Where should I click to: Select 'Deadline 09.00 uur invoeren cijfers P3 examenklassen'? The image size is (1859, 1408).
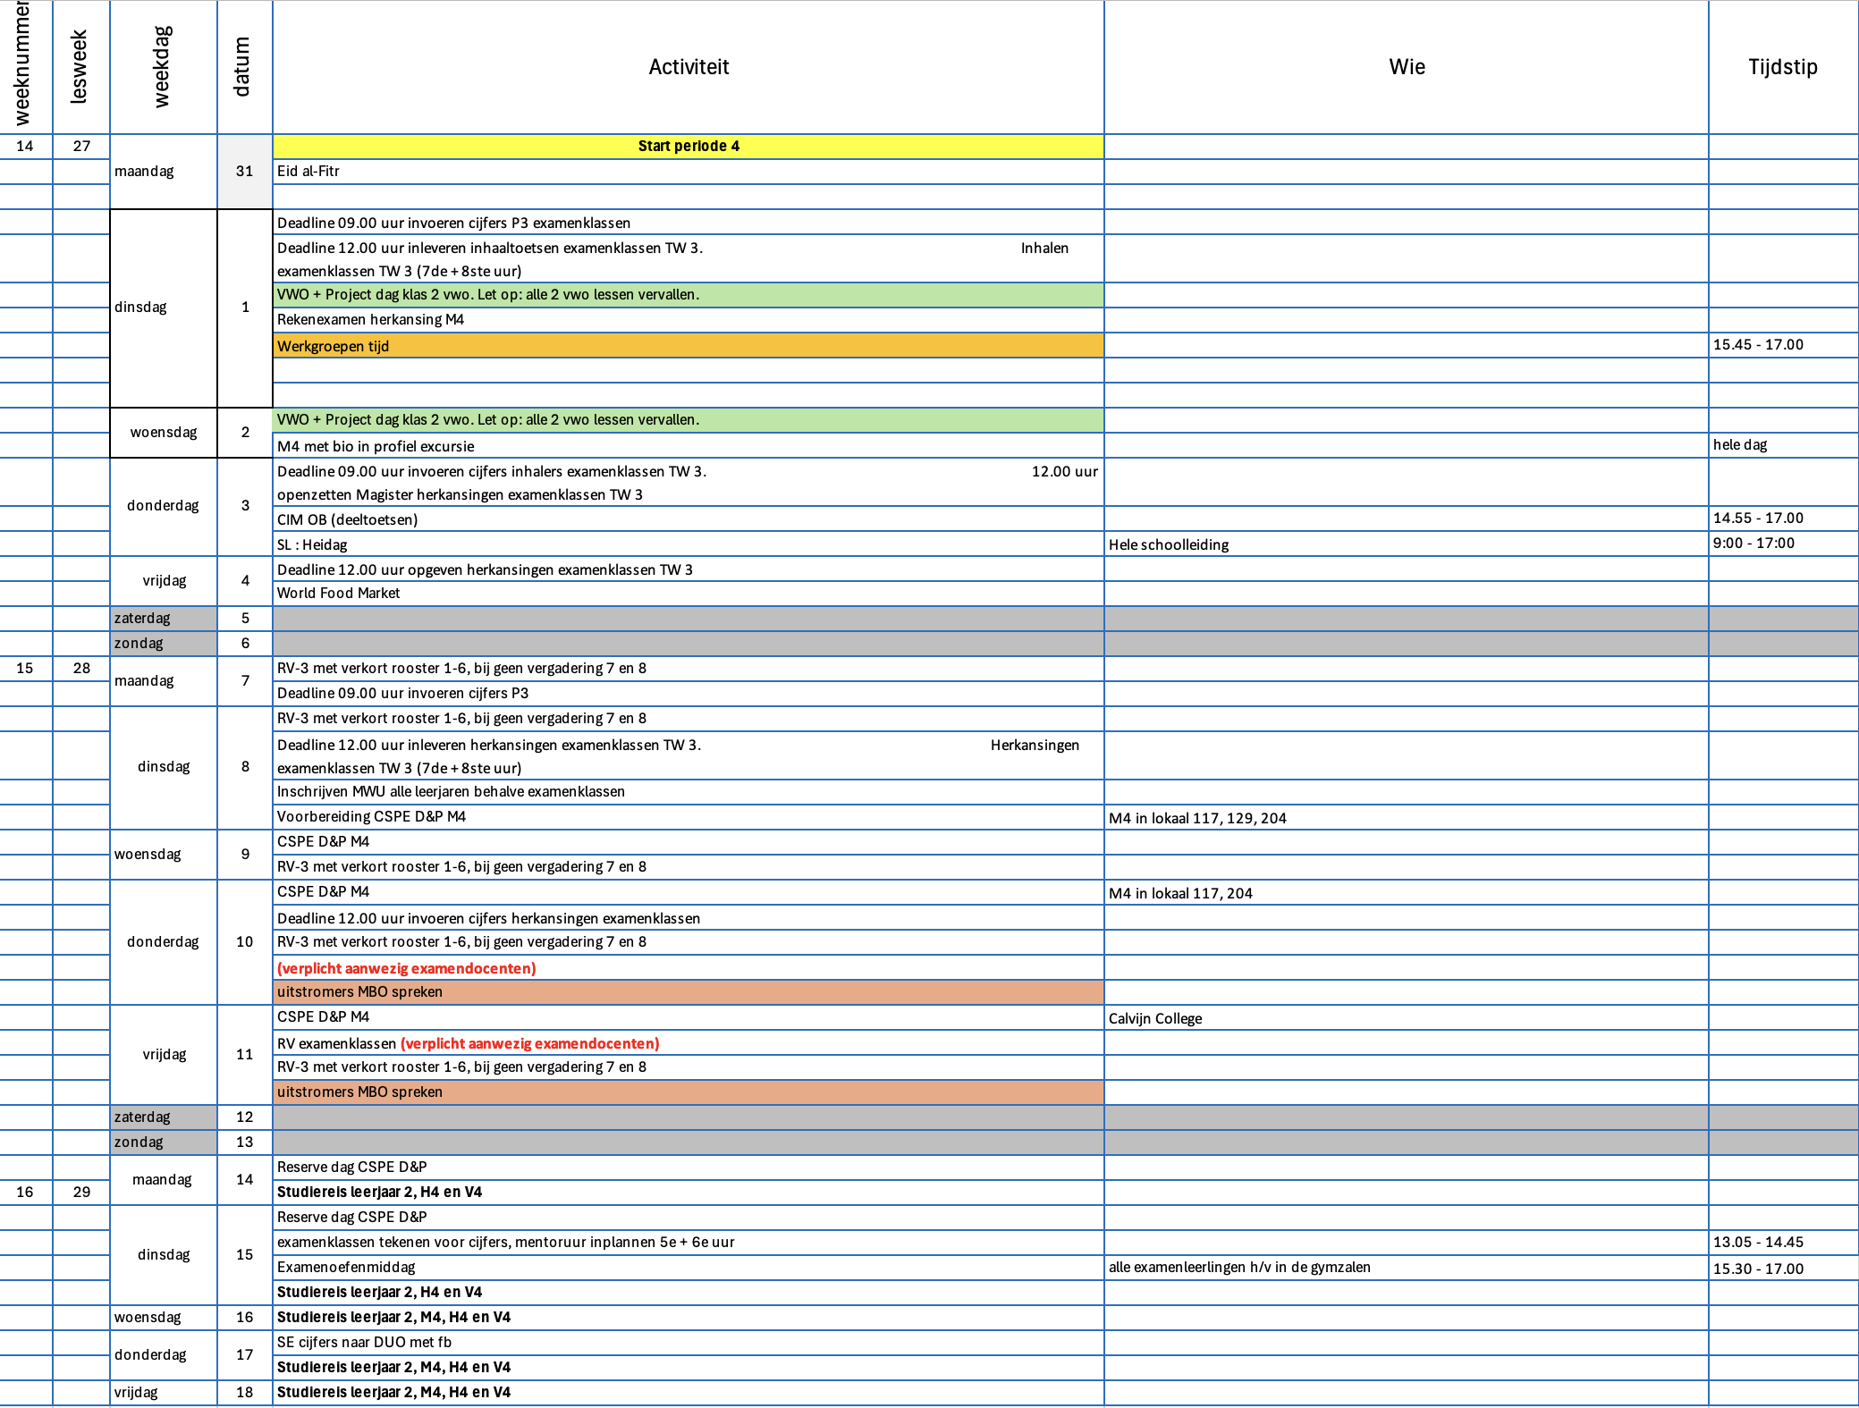pyautogui.click(x=689, y=223)
